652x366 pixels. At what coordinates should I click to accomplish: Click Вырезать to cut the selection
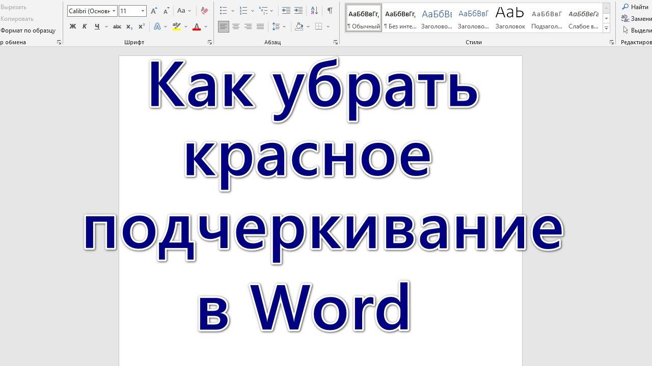coord(13,7)
